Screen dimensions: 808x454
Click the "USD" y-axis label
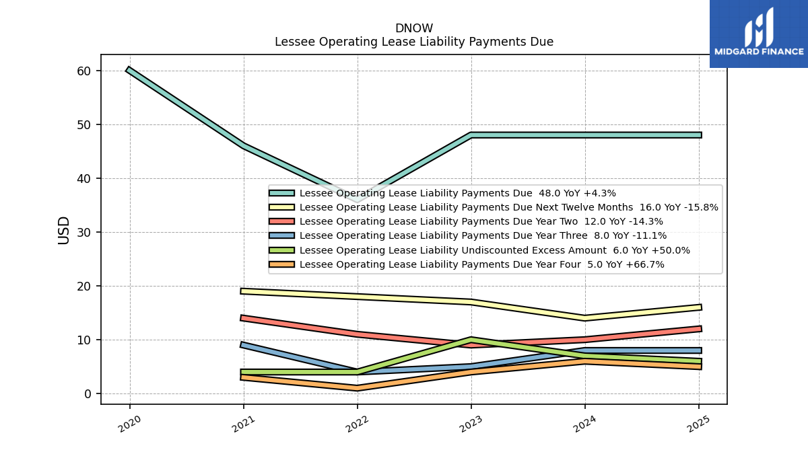pyautogui.click(x=64, y=229)
